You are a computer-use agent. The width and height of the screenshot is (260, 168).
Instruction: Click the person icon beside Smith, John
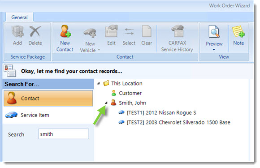click(113, 103)
